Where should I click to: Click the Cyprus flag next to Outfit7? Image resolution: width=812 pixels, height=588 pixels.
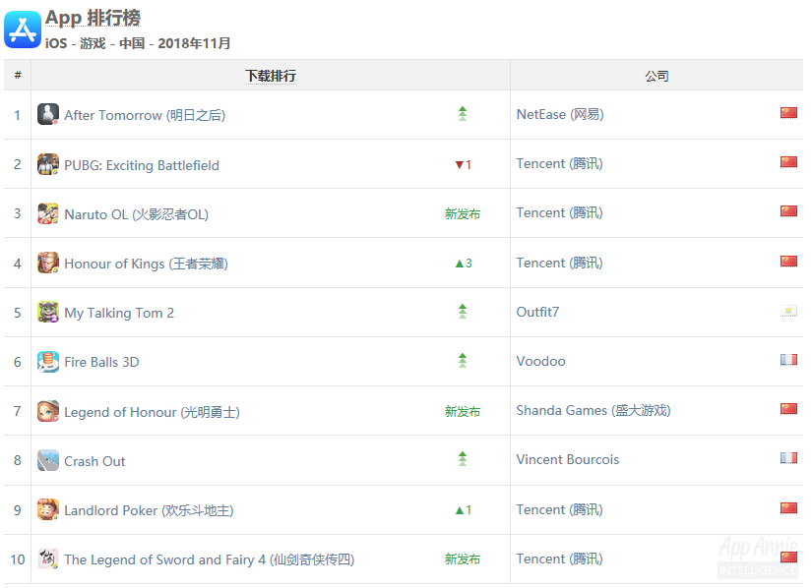tap(788, 311)
